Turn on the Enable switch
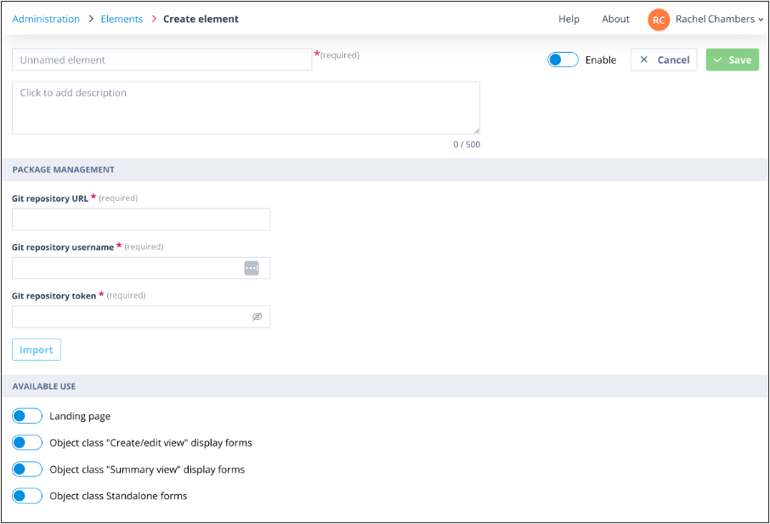Screen dimensions: 770x524 [x=563, y=60]
